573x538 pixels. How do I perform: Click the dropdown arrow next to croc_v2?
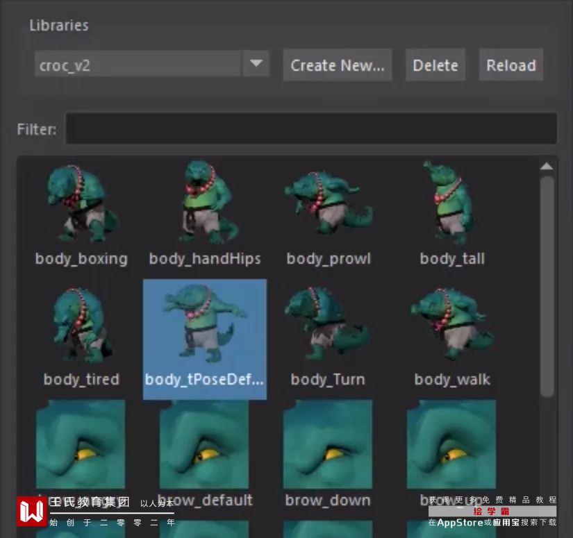pyautogui.click(x=256, y=64)
